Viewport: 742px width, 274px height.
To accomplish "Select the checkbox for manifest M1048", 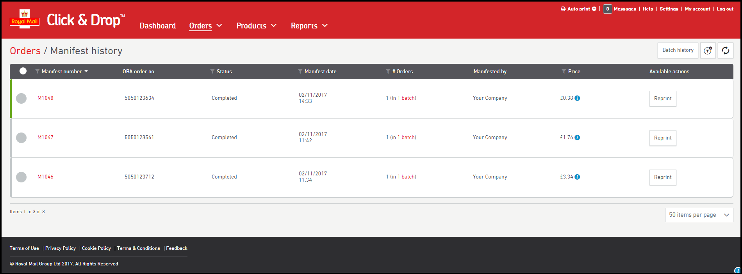I will click(21, 98).
